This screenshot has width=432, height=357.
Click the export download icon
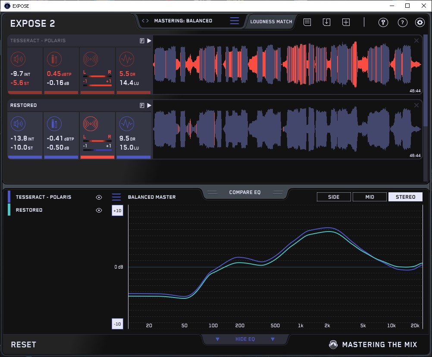tap(326, 22)
